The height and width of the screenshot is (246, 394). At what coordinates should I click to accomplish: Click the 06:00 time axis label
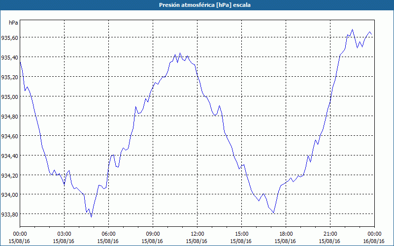[x=108, y=234]
